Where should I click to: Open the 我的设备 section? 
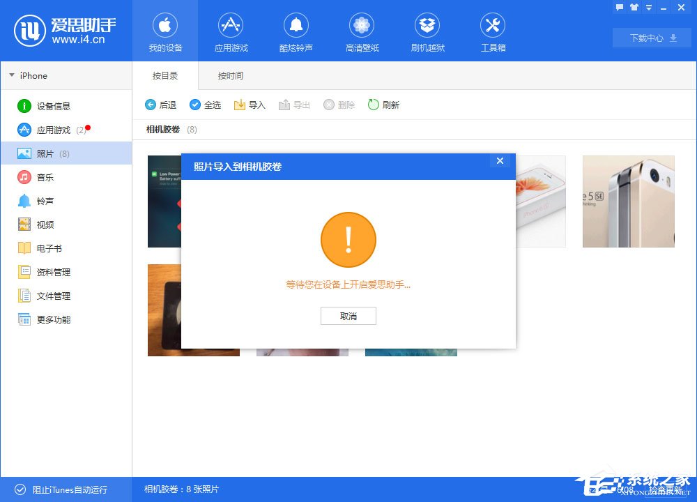pyautogui.click(x=165, y=31)
